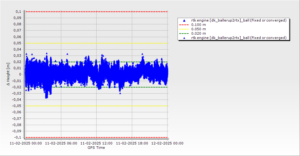Click the positive 0,02 height tick label

[x=17, y=62]
